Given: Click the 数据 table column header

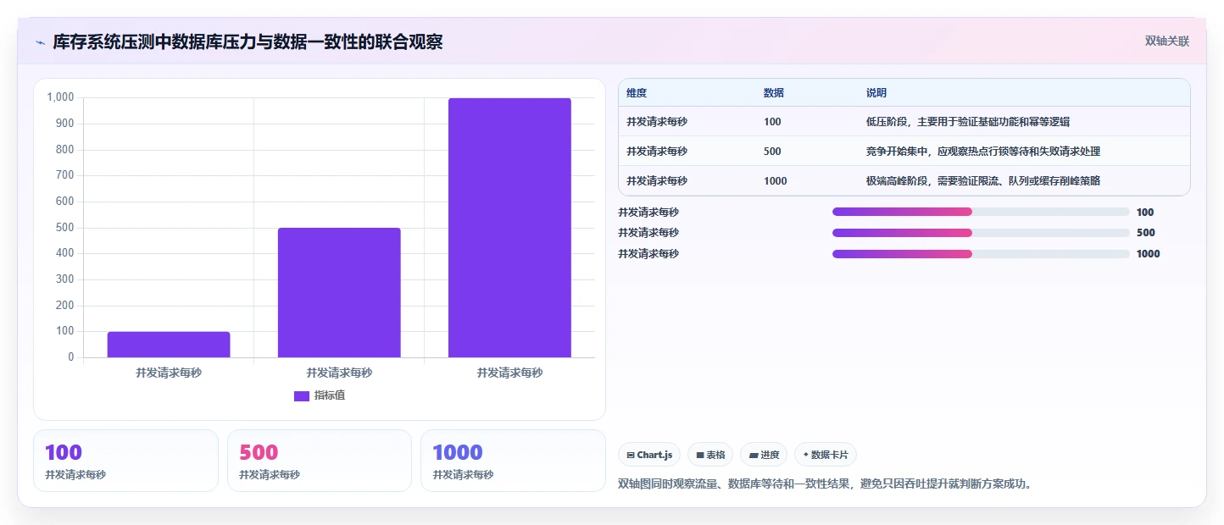Looking at the screenshot, I should point(773,92).
